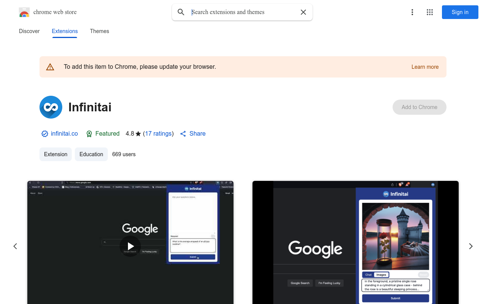Open the Google apps grid

tap(430, 12)
